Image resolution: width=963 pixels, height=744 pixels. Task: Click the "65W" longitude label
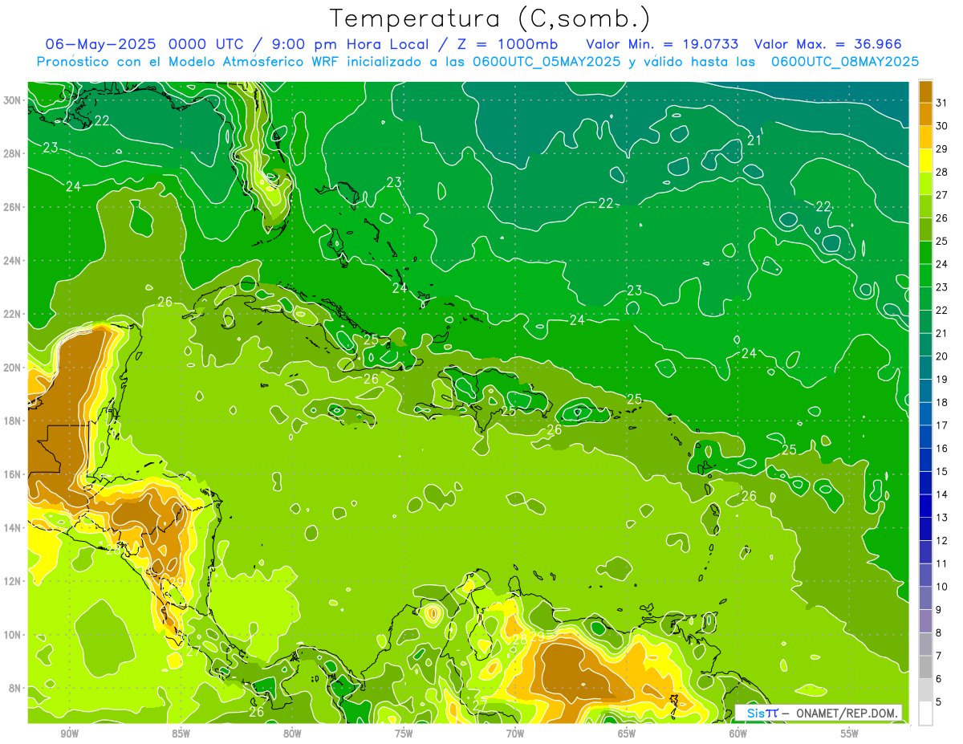(627, 734)
